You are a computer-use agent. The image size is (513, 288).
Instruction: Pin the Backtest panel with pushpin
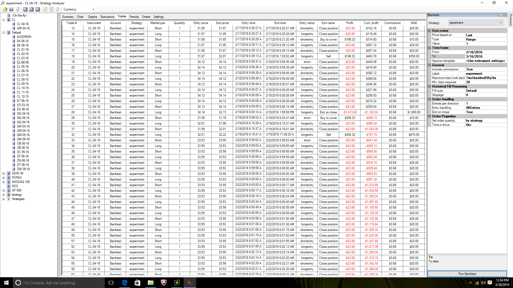pos(500,15)
